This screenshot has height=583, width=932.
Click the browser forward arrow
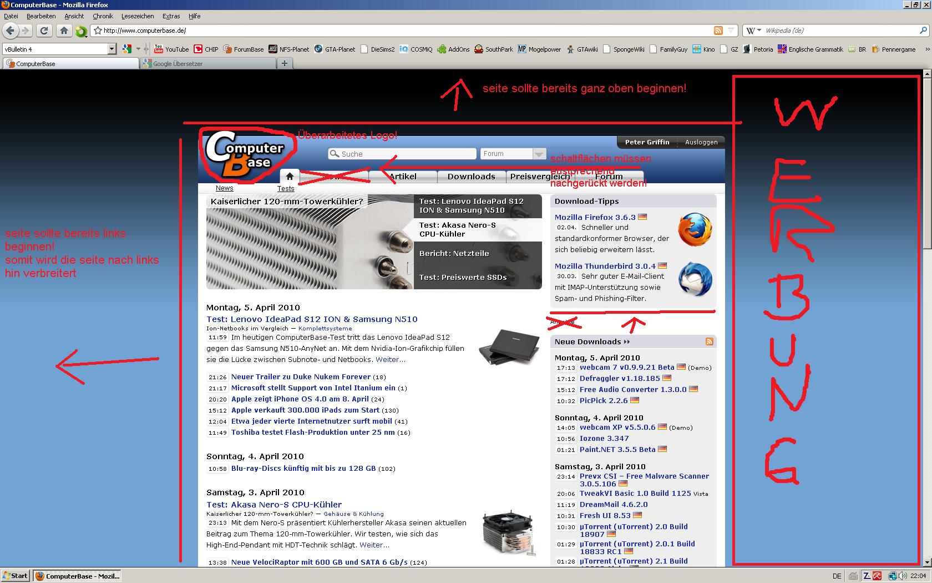pos(26,31)
